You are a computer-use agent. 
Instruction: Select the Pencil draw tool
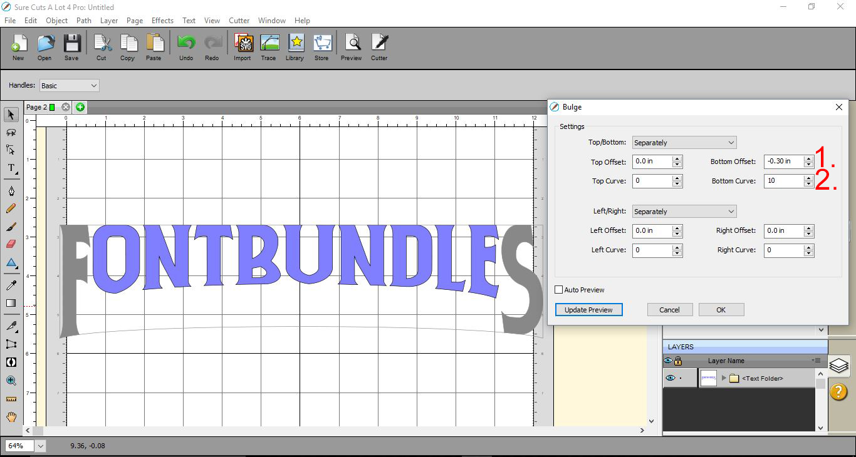(x=11, y=208)
